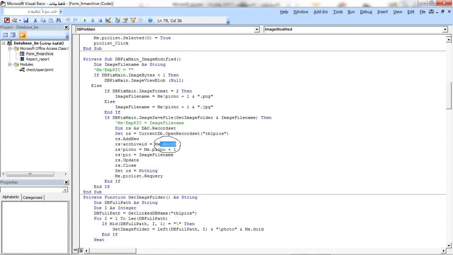
Task: Open the Edit menu
Action: 411,12
